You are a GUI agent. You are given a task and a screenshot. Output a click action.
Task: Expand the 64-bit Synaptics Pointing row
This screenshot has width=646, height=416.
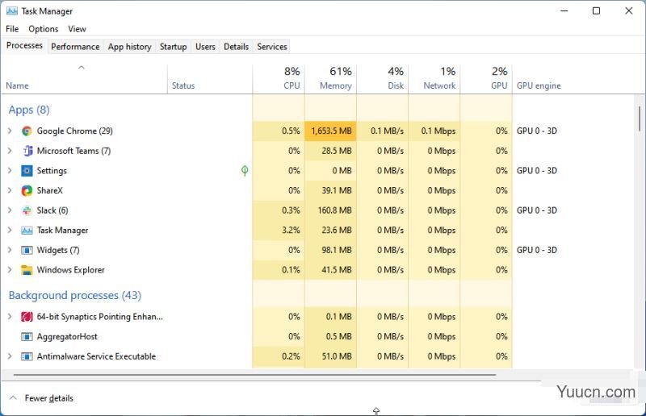[10, 316]
